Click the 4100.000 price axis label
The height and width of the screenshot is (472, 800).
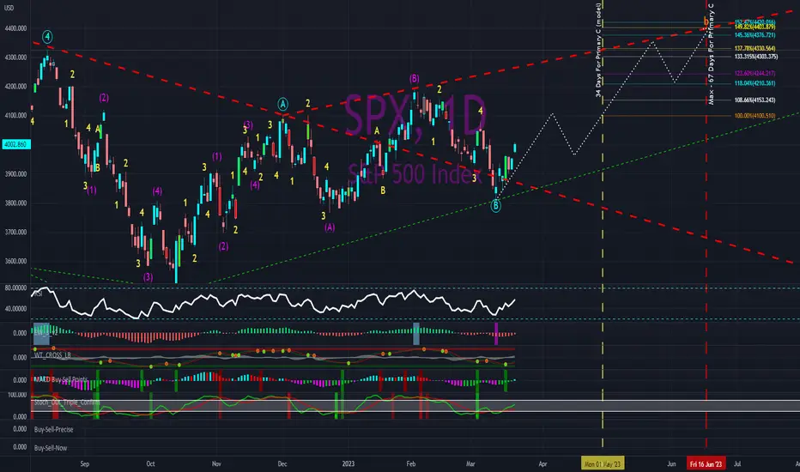(x=15, y=116)
